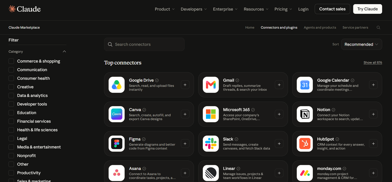Click the Asana connector icon

[x=116, y=173]
